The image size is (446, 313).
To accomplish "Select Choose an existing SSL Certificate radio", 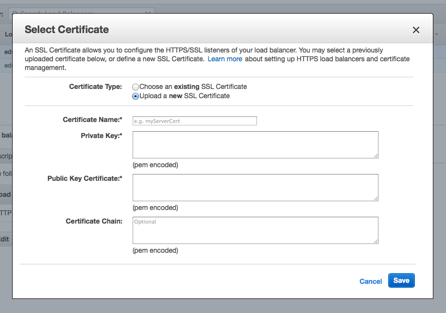I will 136,87.
